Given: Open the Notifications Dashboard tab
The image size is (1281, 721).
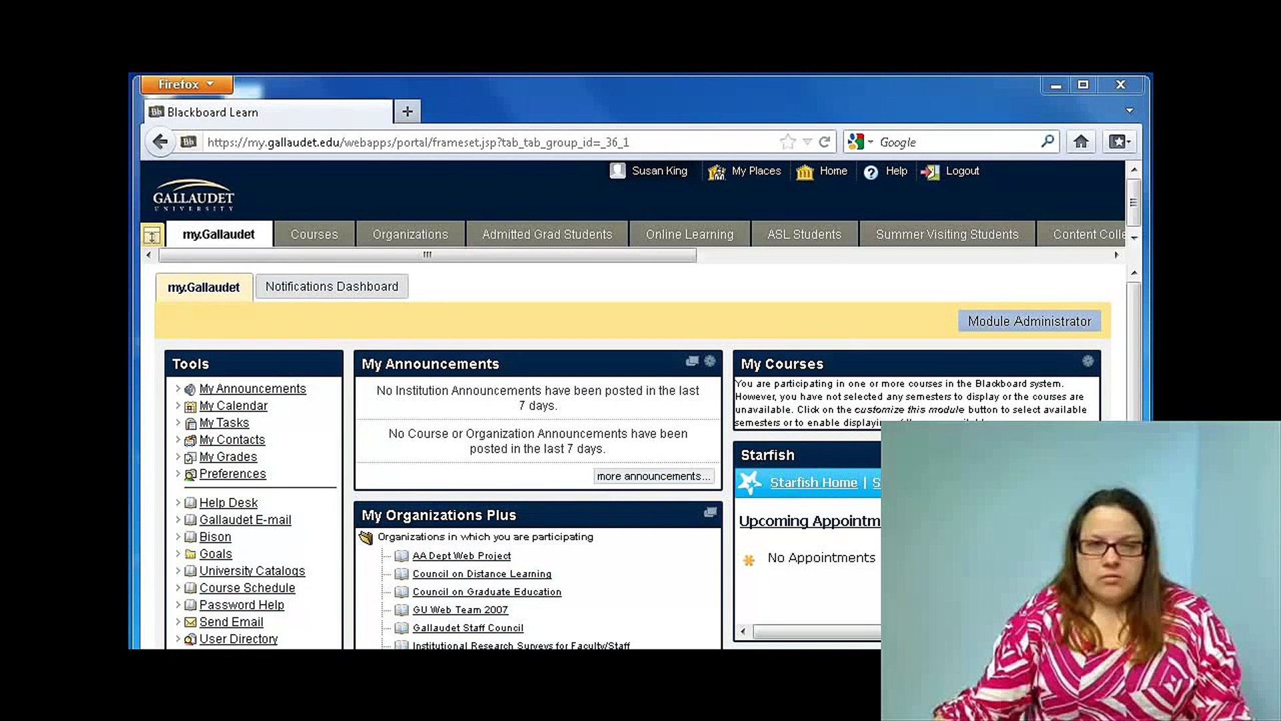Looking at the screenshot, I should pos(332,286).
